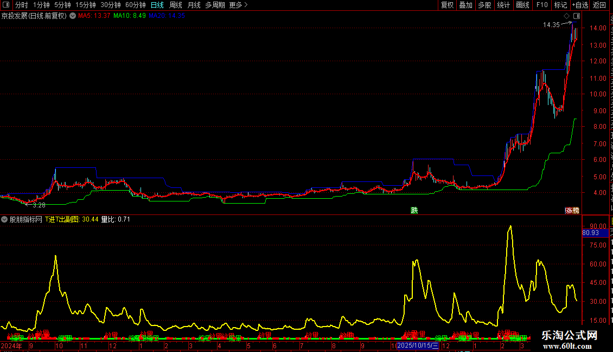
Task: Switch to 月线 monthly chart
Action: 194,5
